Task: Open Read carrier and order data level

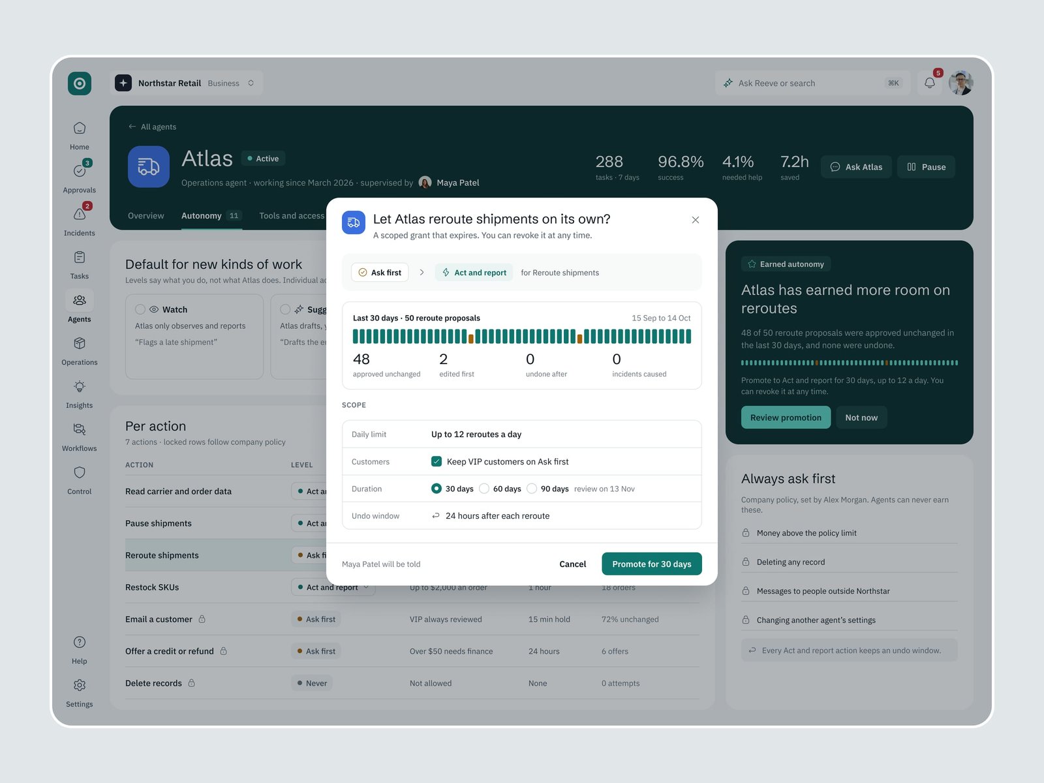Action: click(309, 491)
